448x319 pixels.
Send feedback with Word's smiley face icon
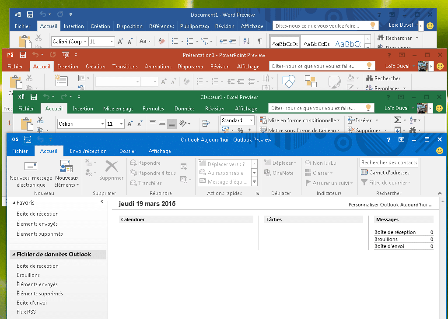[x=430, y=26]
